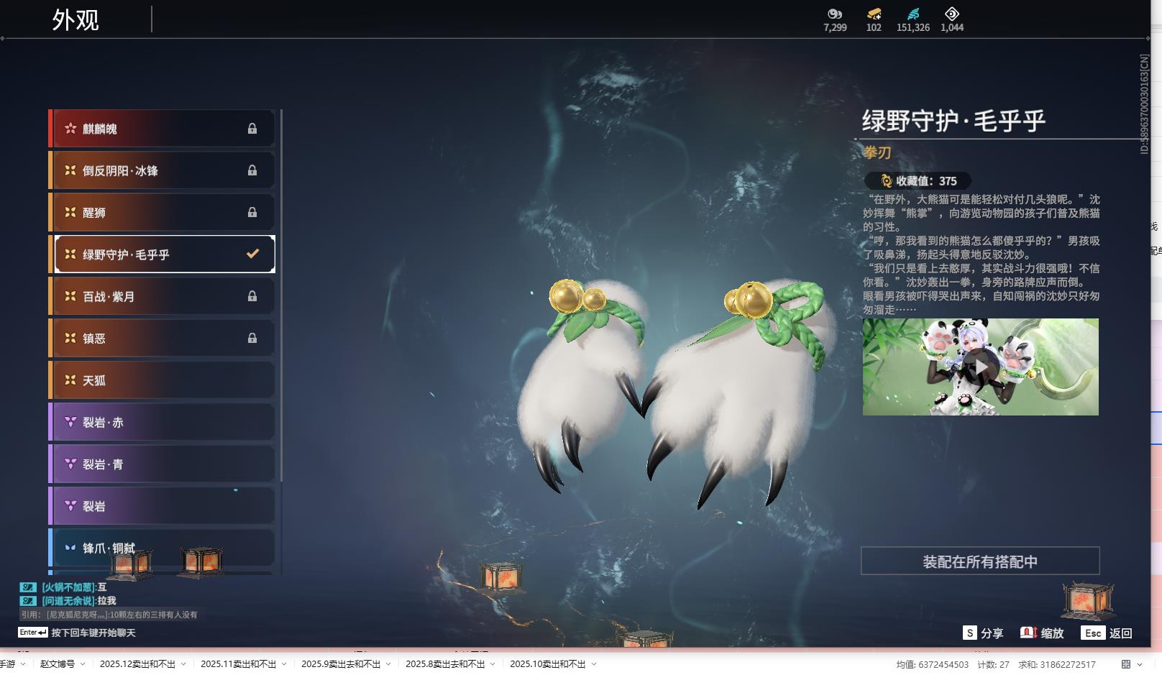Select the plain 裂岩 skin

162,505
